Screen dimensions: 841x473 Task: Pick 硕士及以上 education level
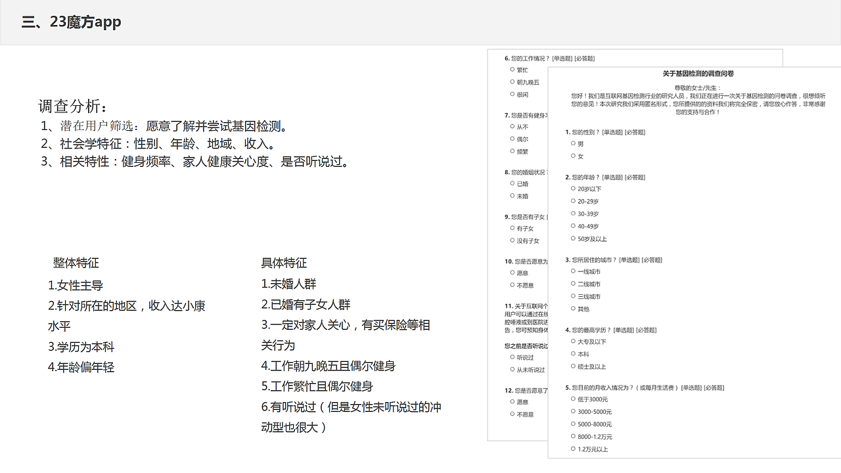pyautogui.click(x=573, y=367)
